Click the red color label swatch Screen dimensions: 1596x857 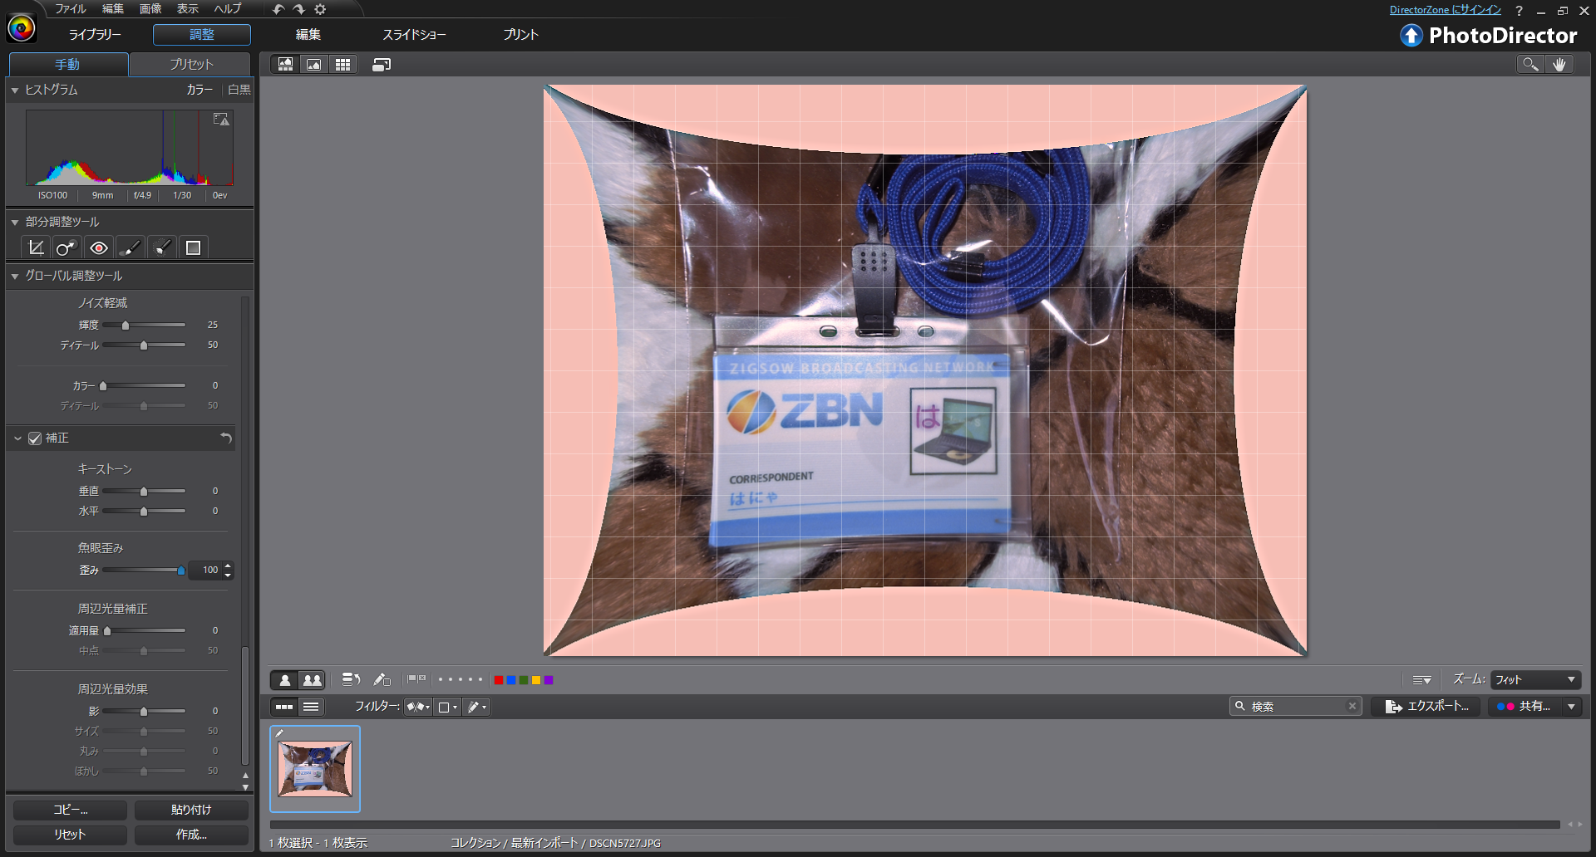(499, 680)
